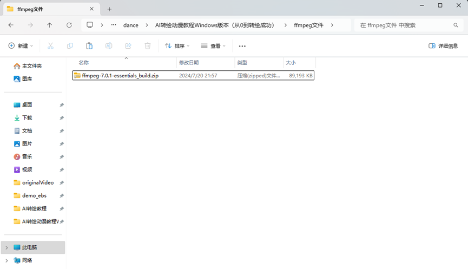Click the Rename icon in toolbar
The height and width of the screenshot is (269, 468).
pos(109,46)
